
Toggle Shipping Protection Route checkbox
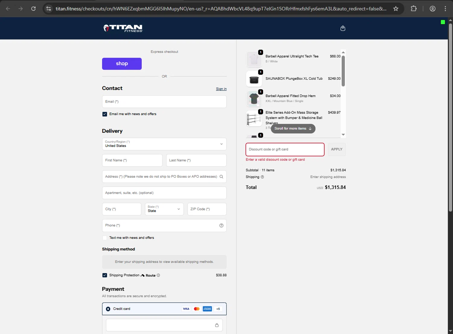tap(105, 275)
